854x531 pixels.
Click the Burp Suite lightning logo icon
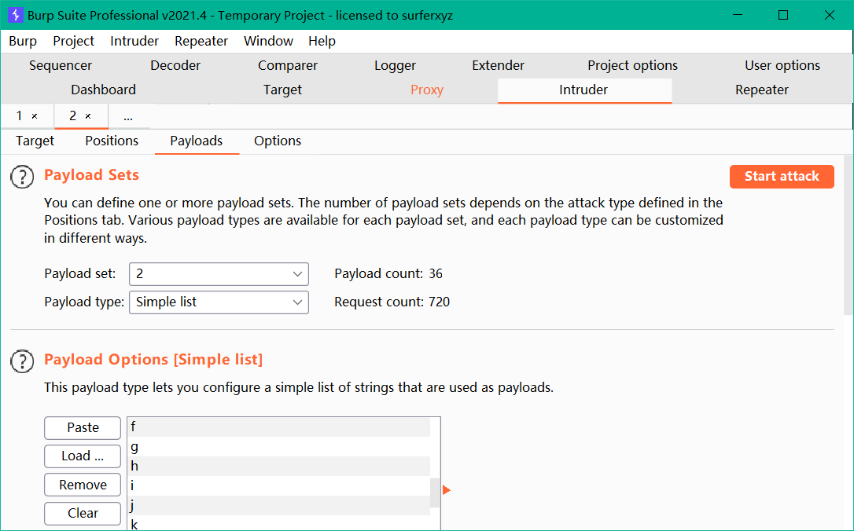[x=15, y=15]
